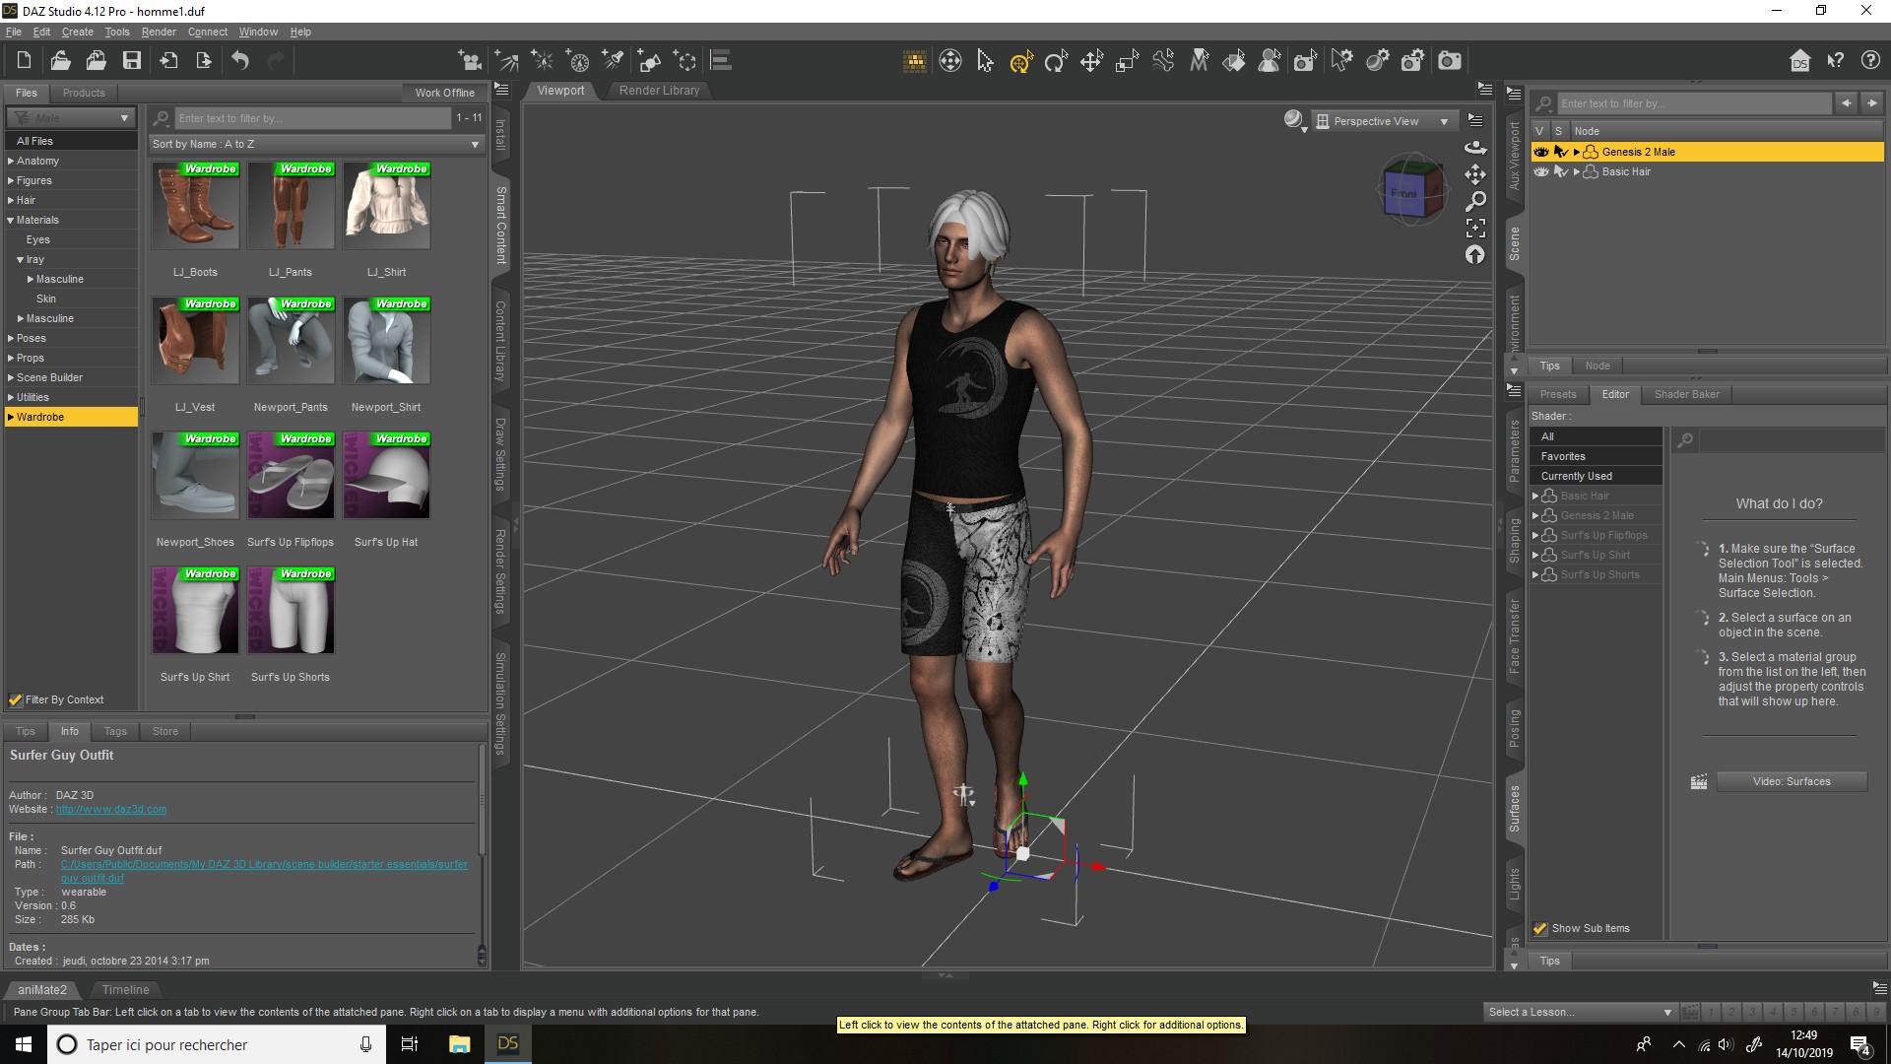Switch to the Timeline tab
This screenshot has width=1891, height=1064.
pos(125,989)
